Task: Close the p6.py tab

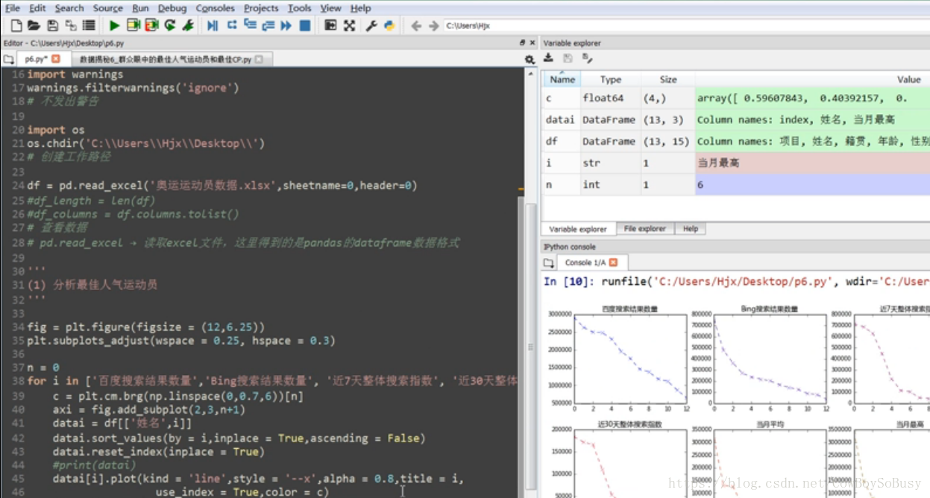Action: pyautogui.click(x=56, y=59)
